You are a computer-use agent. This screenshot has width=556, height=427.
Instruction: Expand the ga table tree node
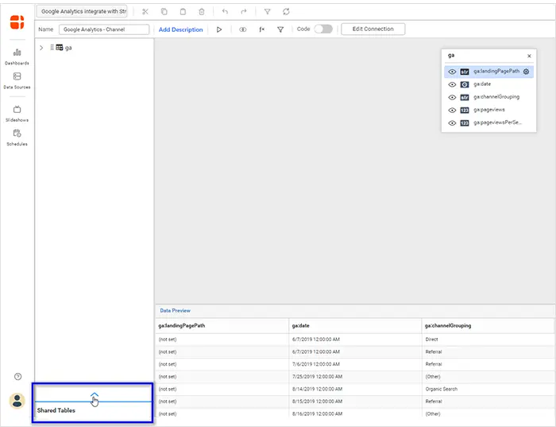tap(41, 48)
